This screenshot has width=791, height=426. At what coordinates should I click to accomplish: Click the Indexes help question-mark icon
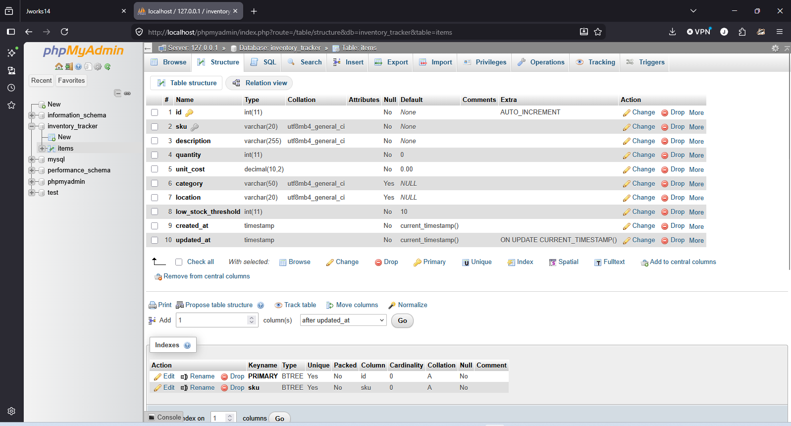(187, 345)
